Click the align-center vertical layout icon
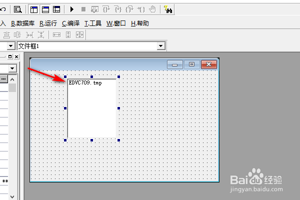This screenshot has width=300, height=200. pyautogui.click(x=17, y=35)
